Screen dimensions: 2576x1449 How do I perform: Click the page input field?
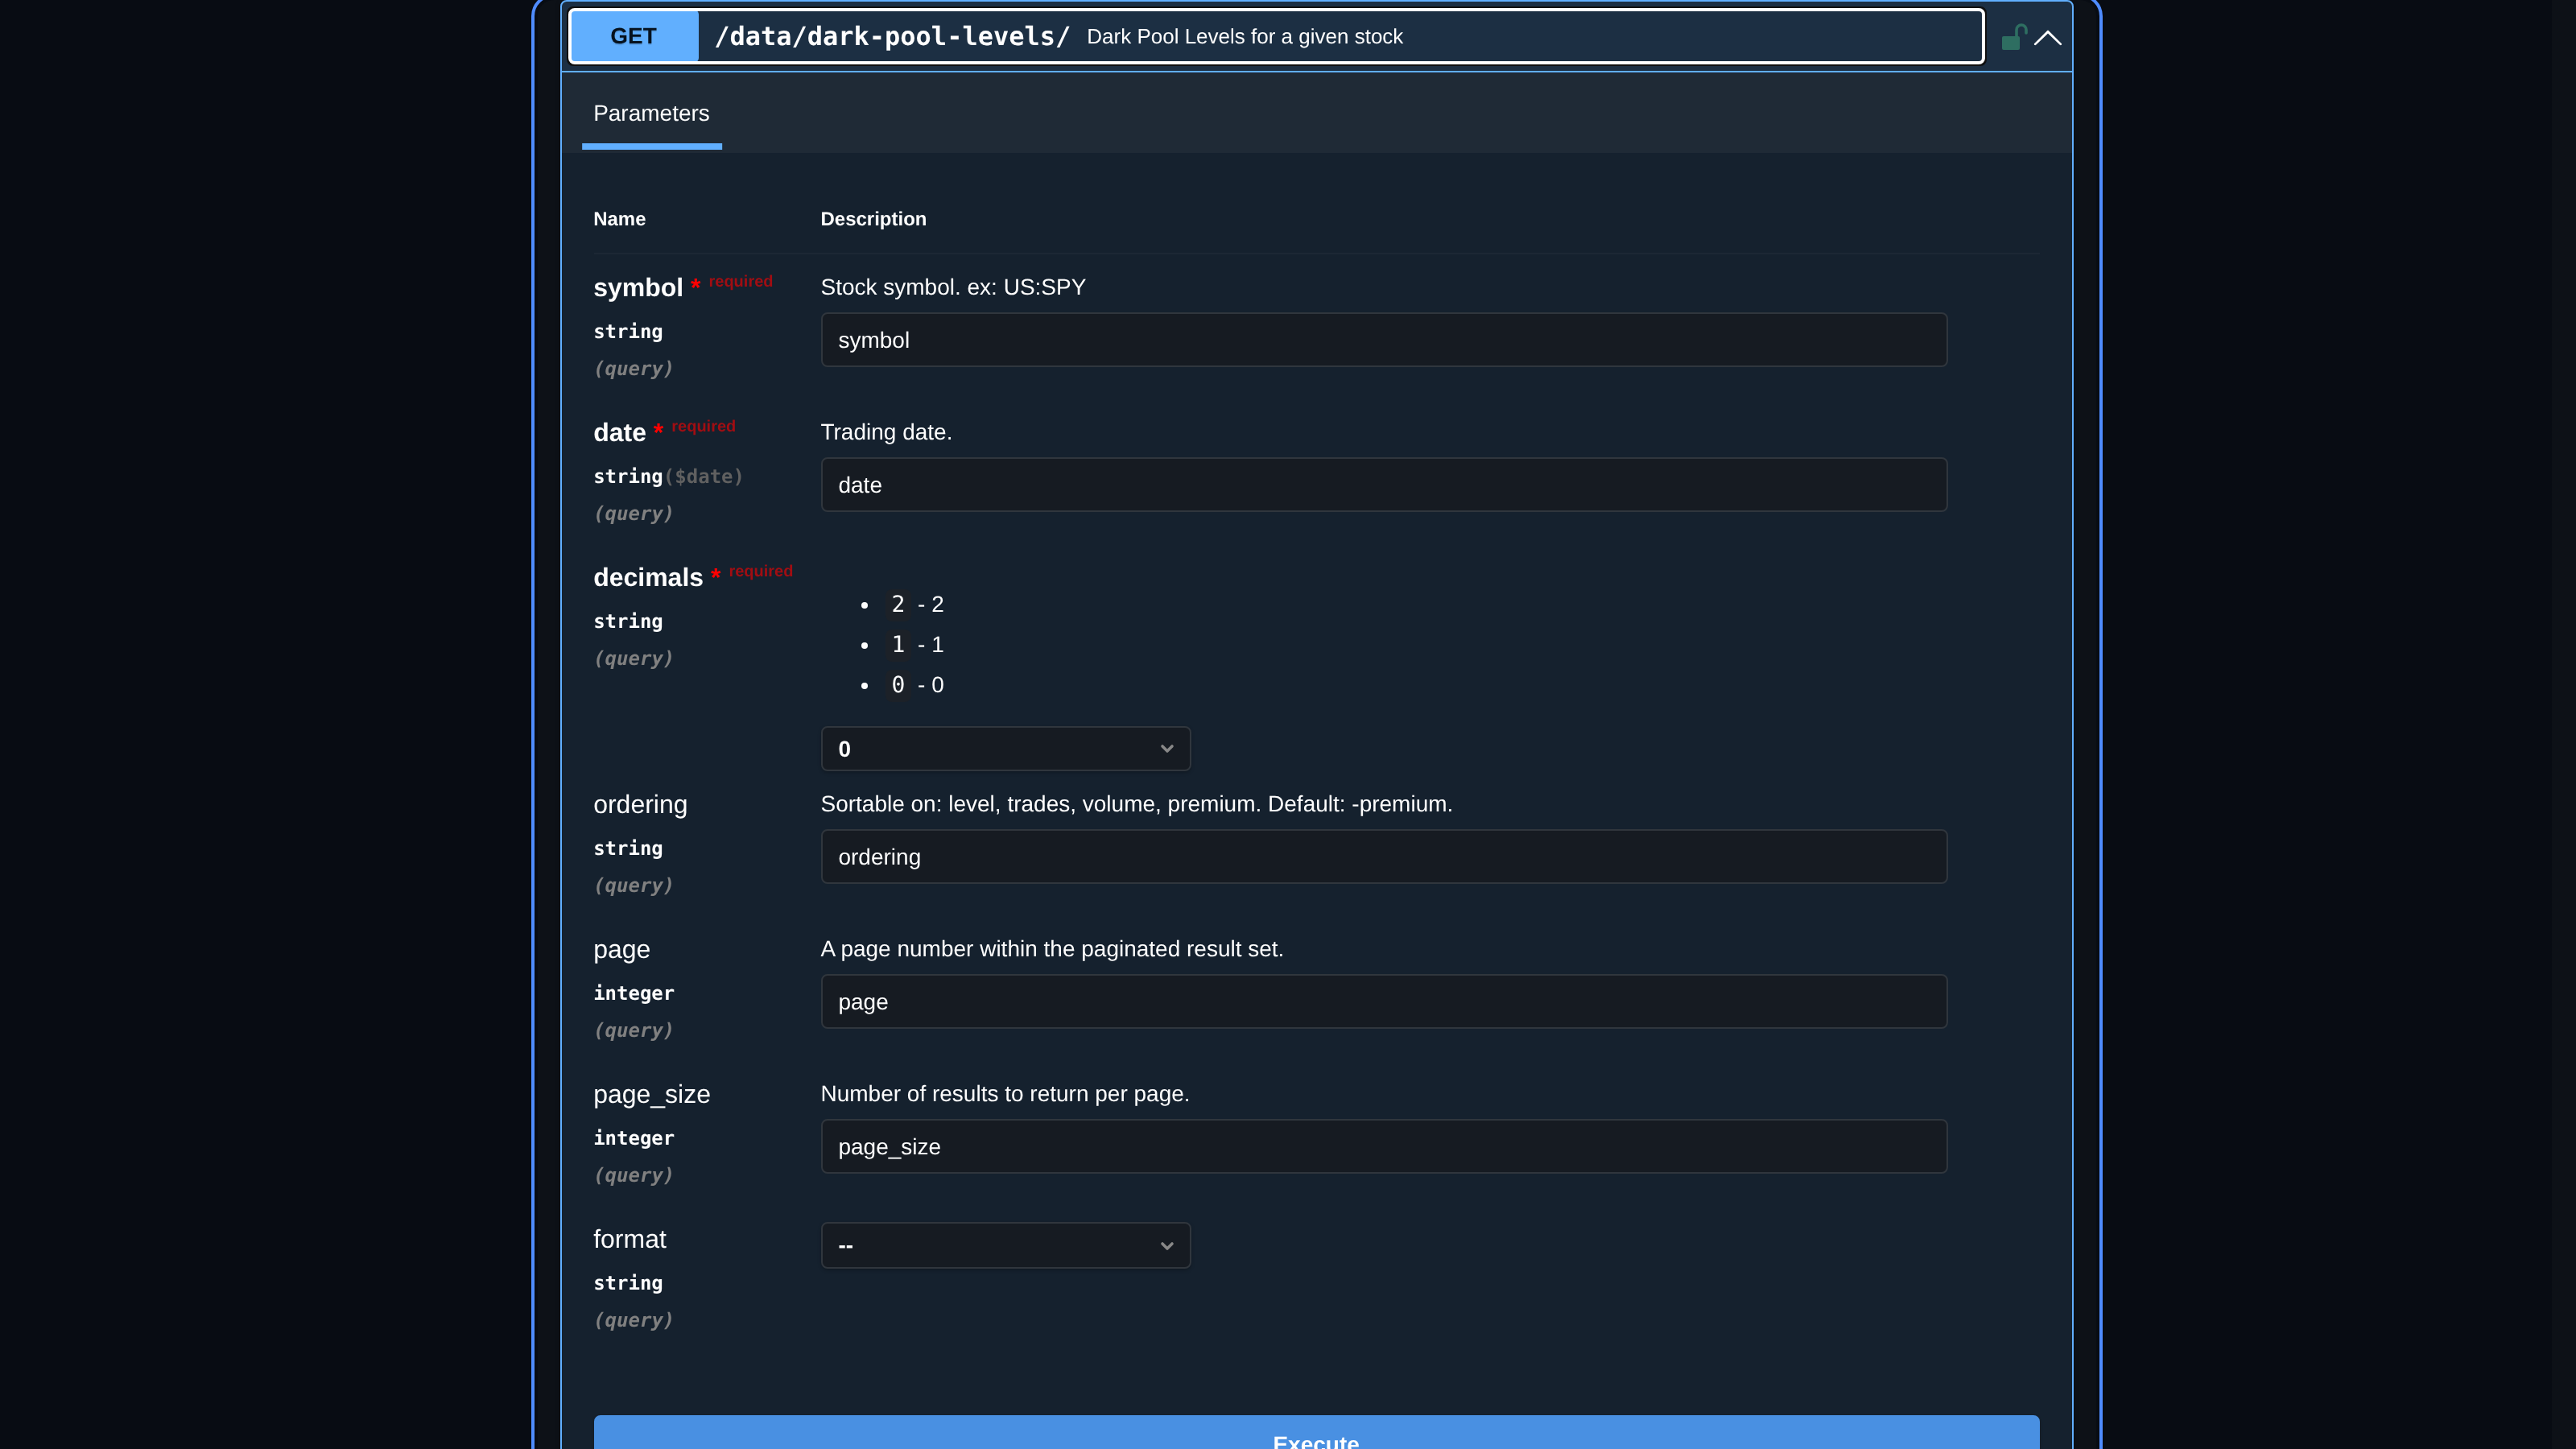[1383, 1002]
